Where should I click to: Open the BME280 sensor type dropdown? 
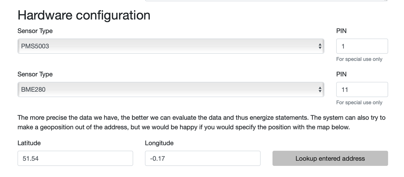(171, 89)
